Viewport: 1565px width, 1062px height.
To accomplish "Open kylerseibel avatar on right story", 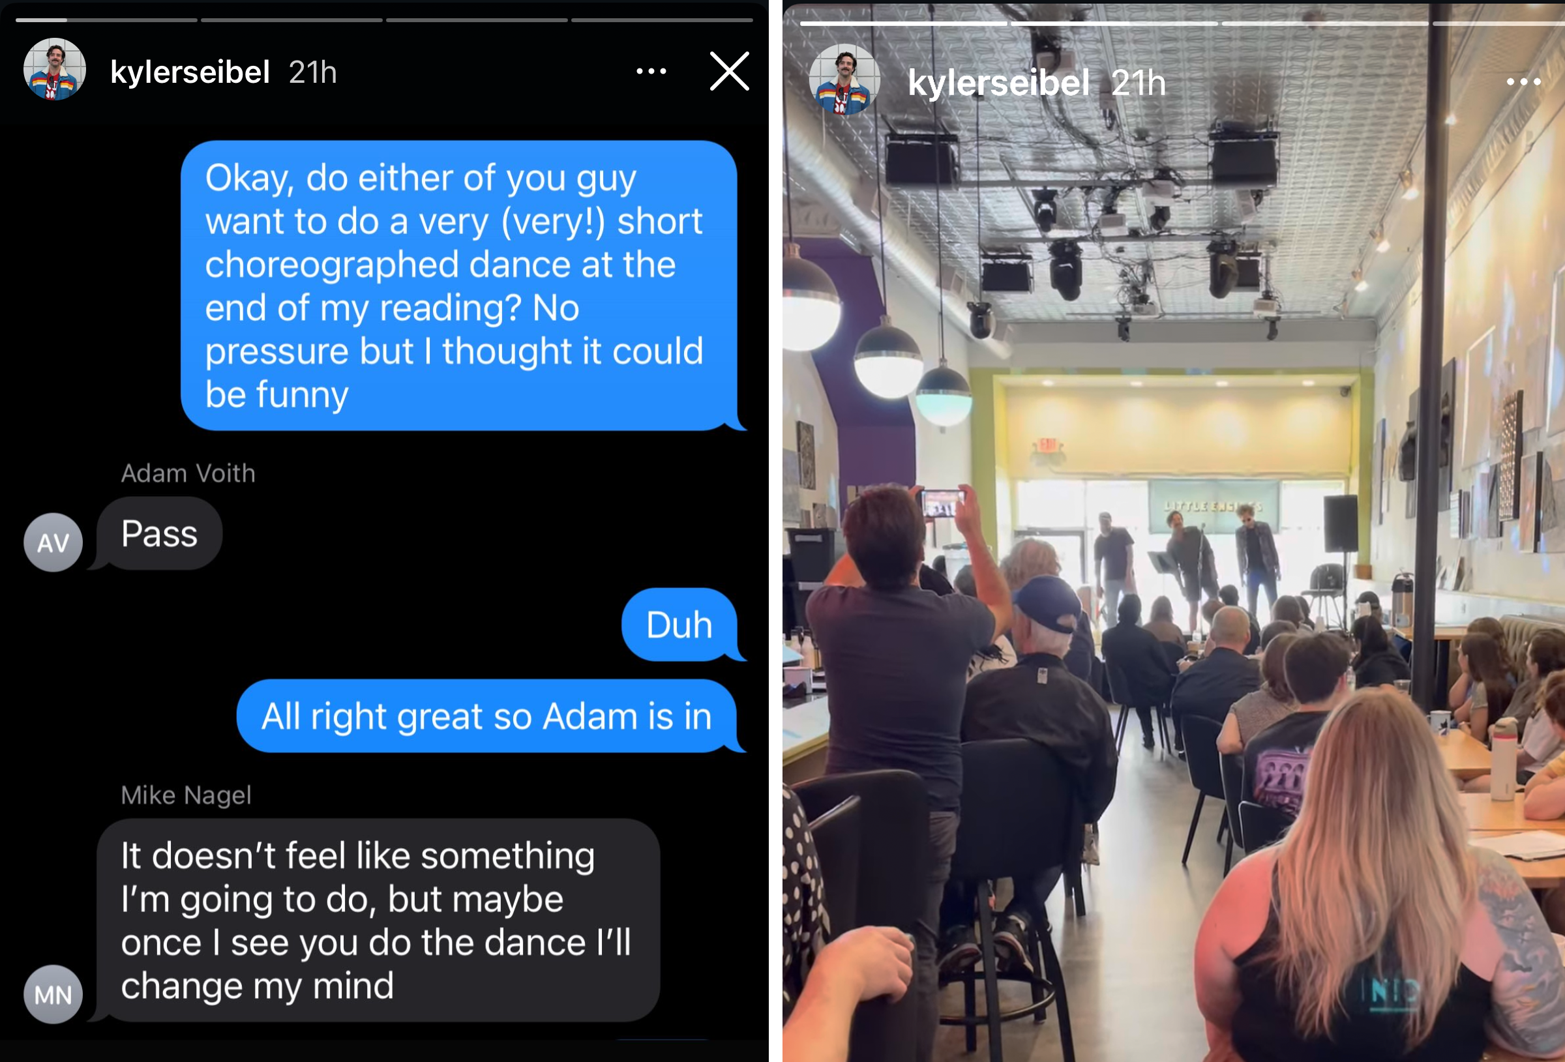I will pos(844,80).
